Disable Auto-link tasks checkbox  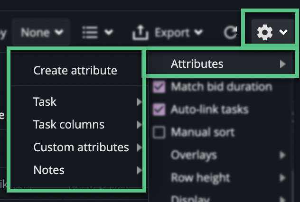click(x=159, y=110)
